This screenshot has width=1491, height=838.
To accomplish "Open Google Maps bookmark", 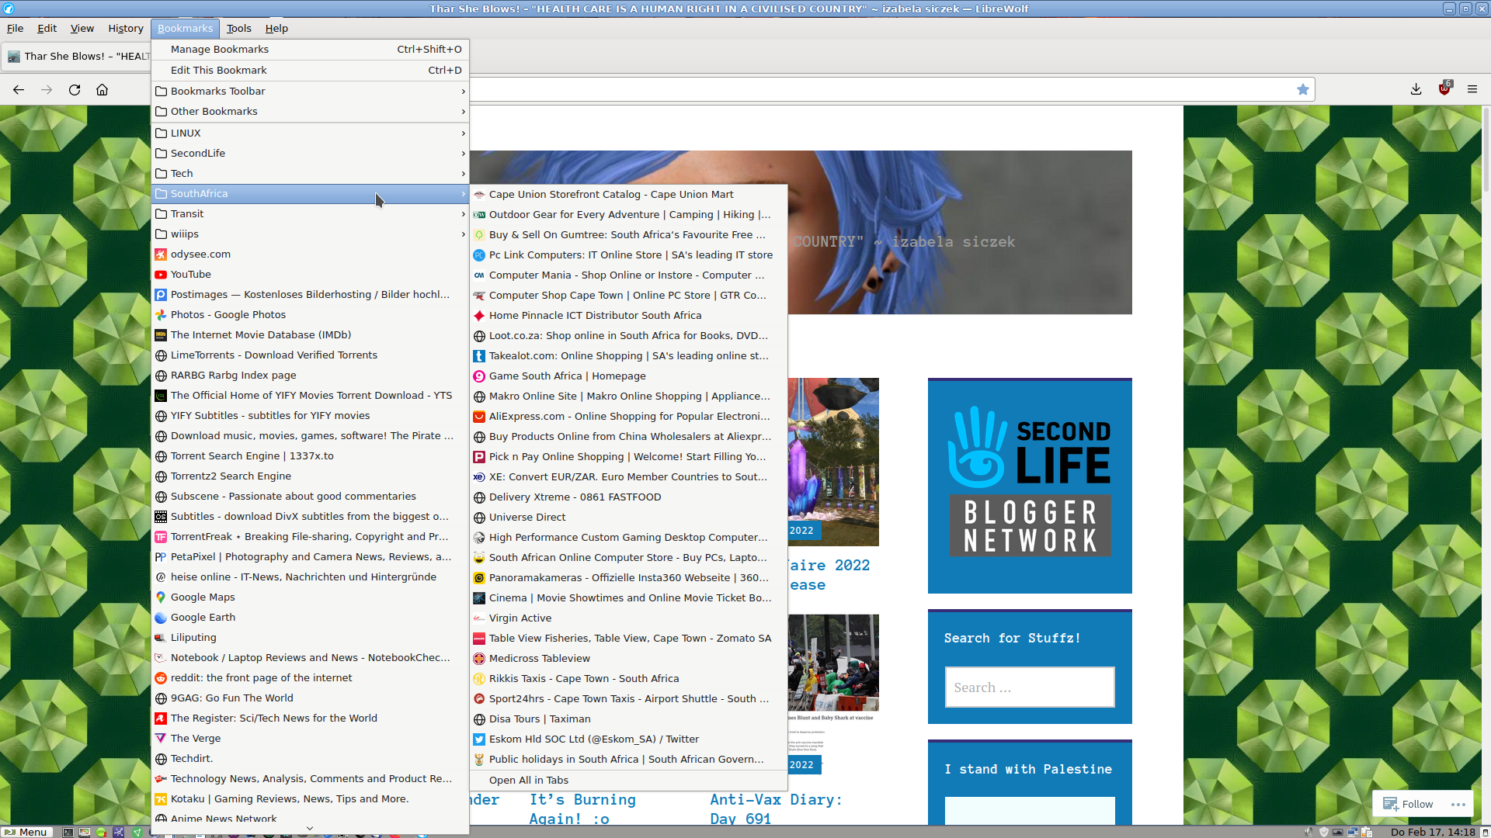I will coord(311,597).
